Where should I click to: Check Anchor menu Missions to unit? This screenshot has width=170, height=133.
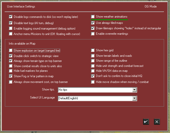point(11,34)
